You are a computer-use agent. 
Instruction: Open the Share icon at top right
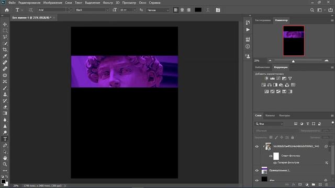click(330, 10)
